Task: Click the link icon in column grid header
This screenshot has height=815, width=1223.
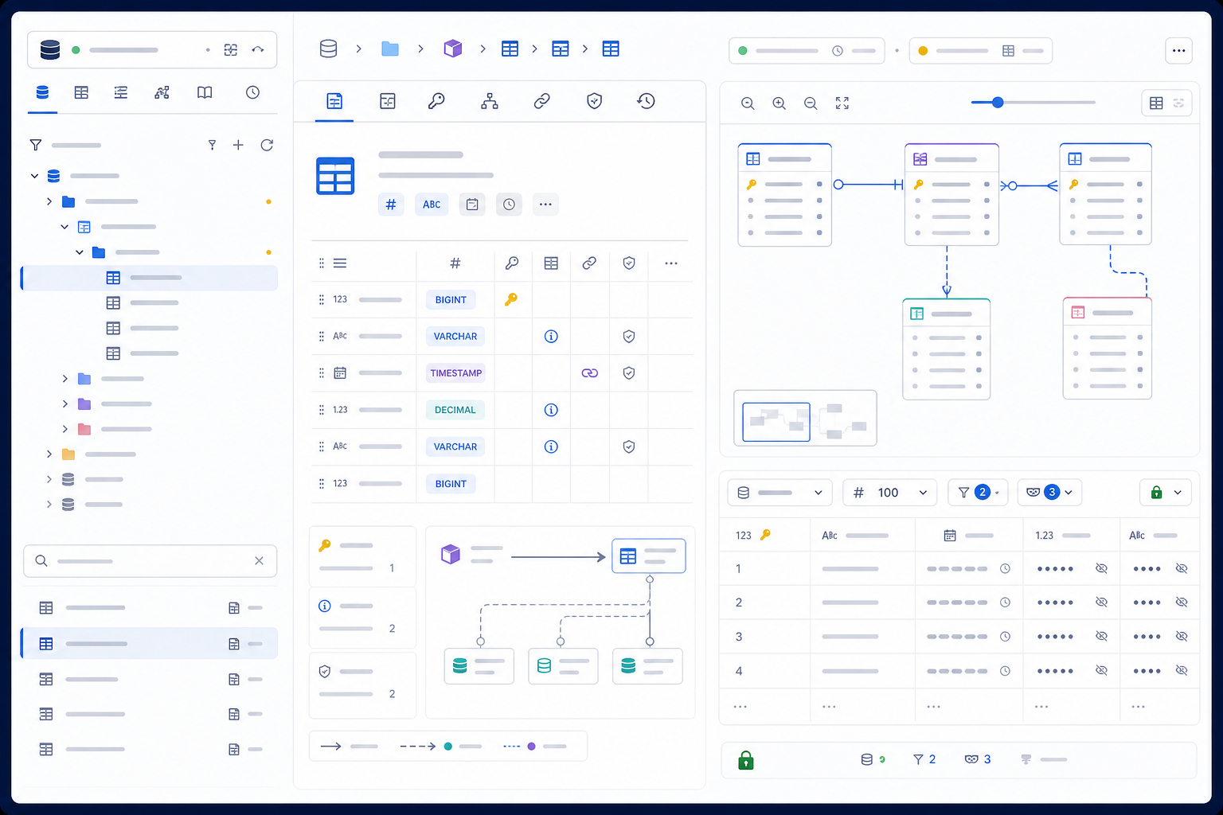Action: (589, 263)
